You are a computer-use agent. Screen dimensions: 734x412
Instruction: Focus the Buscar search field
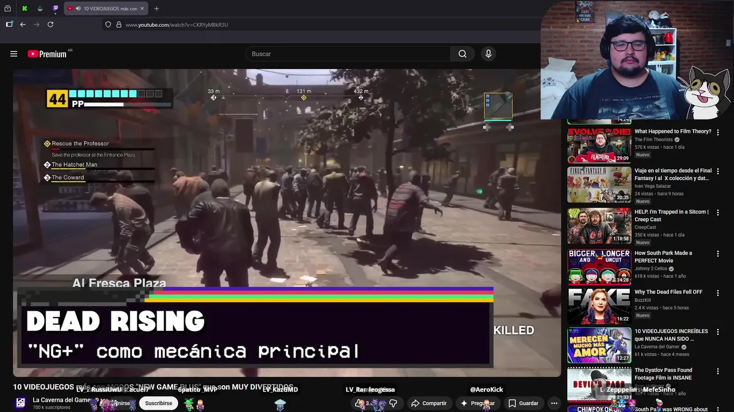[x=349, y=54]
